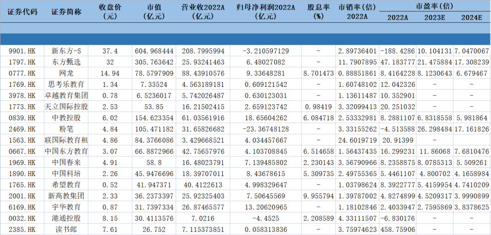Select the 联国际教育租 cell
Viewport: 491px width, 235px height.
[66, 140]
